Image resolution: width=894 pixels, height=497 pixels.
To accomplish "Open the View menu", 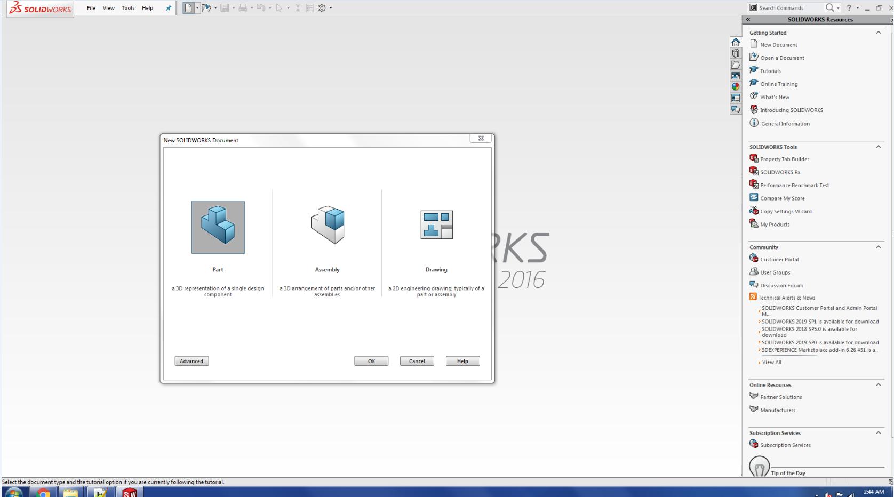I will pyautogui.click(x=109, y=8).
